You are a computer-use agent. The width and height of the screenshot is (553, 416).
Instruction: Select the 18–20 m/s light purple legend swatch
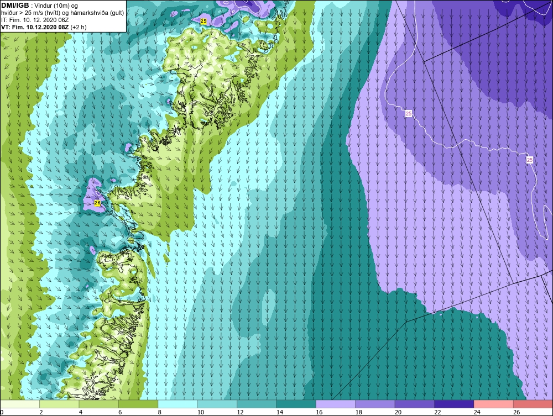(x=375, y=404)
